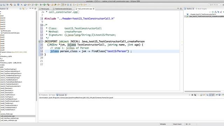This screenshot has width=224, height=126.
Task: Click the Debug bug icon in toolbar
Action: (x=41, y=5)
